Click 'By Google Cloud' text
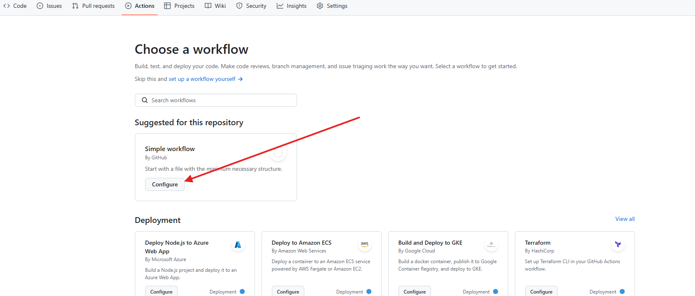This screenshot has width=695, height=296. (416, 251)
